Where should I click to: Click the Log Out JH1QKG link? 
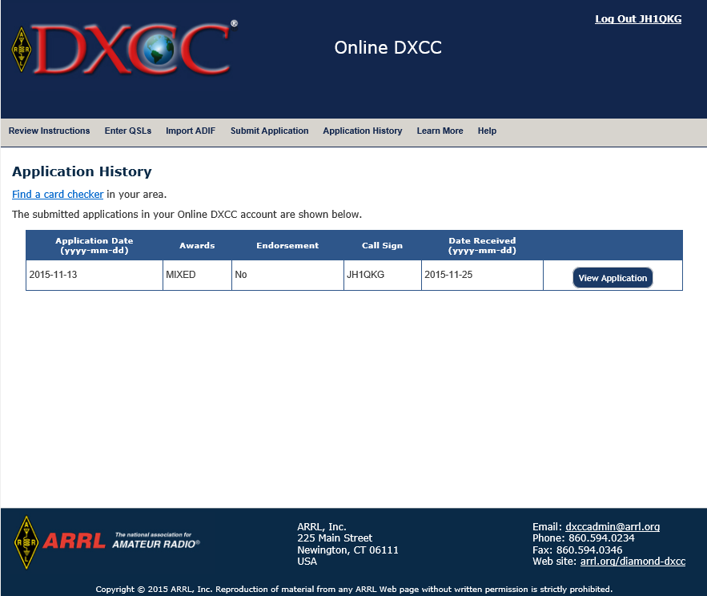point(638,18)
